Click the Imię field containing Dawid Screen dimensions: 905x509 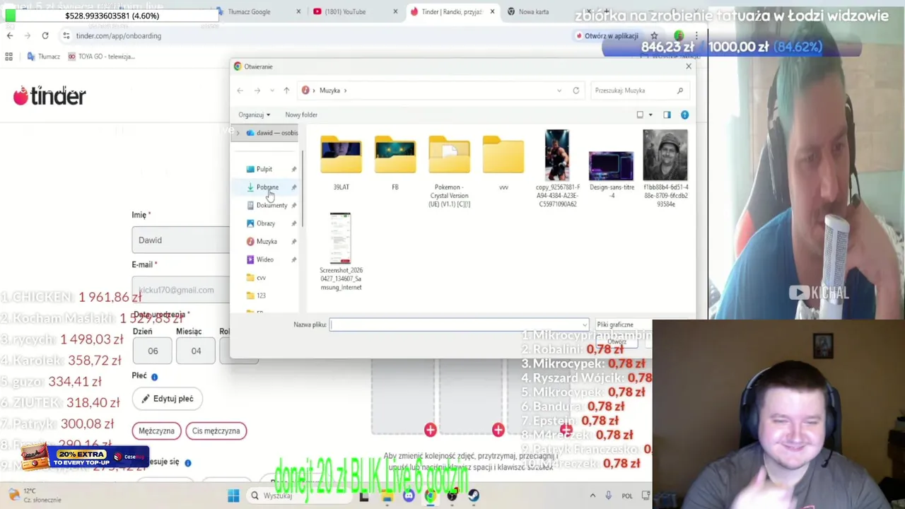[181, 240]
